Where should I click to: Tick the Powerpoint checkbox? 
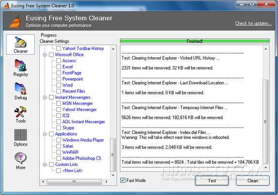(x=59, y=79)
